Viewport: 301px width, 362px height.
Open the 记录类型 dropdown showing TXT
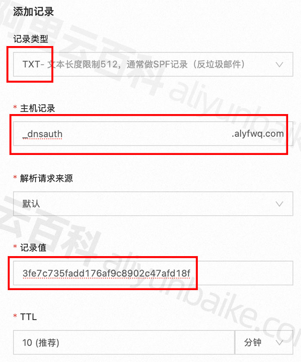[x=153, y=65]
